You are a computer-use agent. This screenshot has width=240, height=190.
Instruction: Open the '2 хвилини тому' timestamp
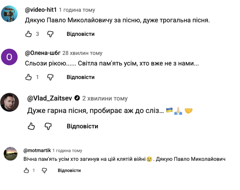pyautogui.click(x=105, y=98)
